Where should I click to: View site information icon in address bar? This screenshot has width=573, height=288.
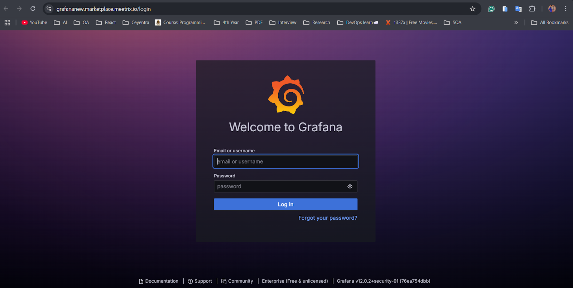pyautogui.click(x=49, y=9)
